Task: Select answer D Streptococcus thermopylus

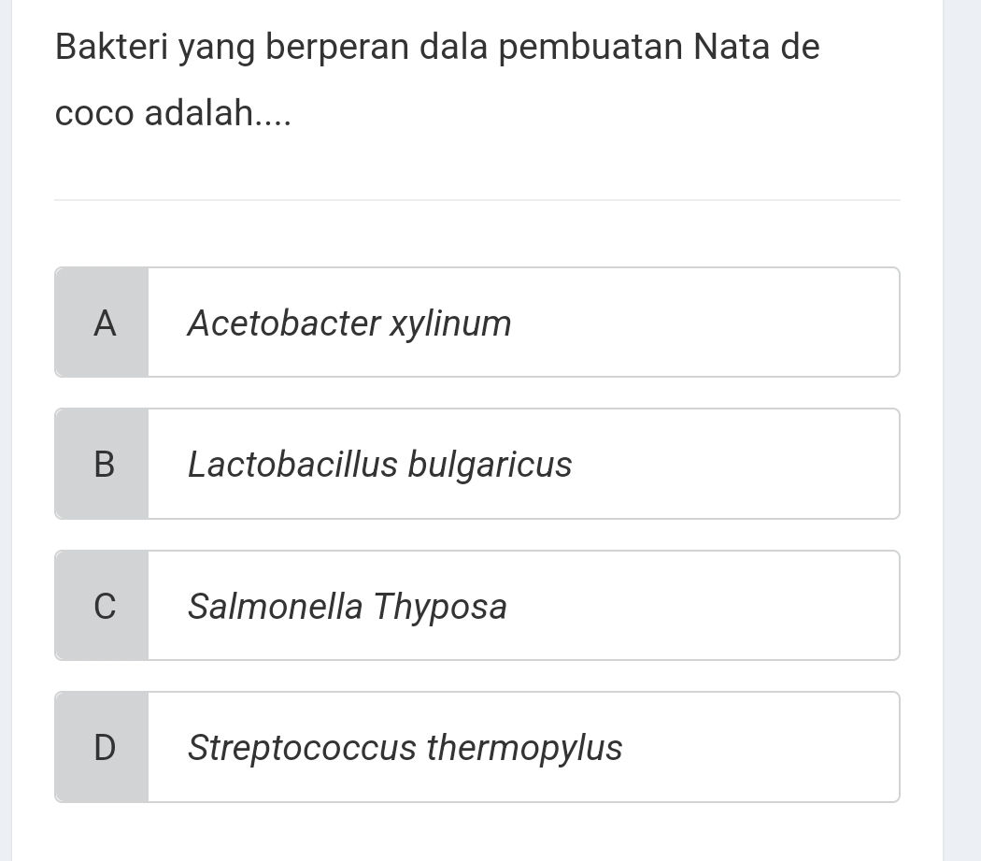Action: coord(476,746)
